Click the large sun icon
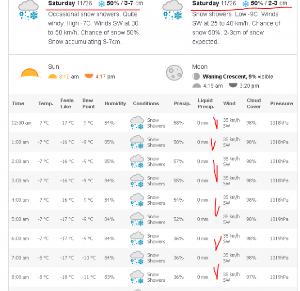This screenshot has width=300, height=291. point(30,73)
